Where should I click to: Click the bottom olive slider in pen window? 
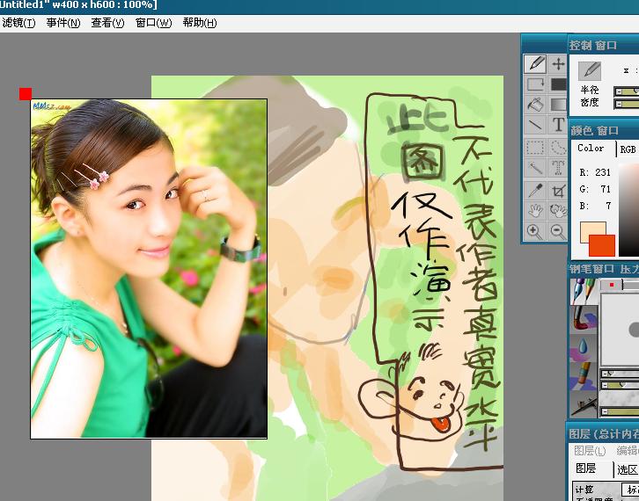(x=621, y=412)
